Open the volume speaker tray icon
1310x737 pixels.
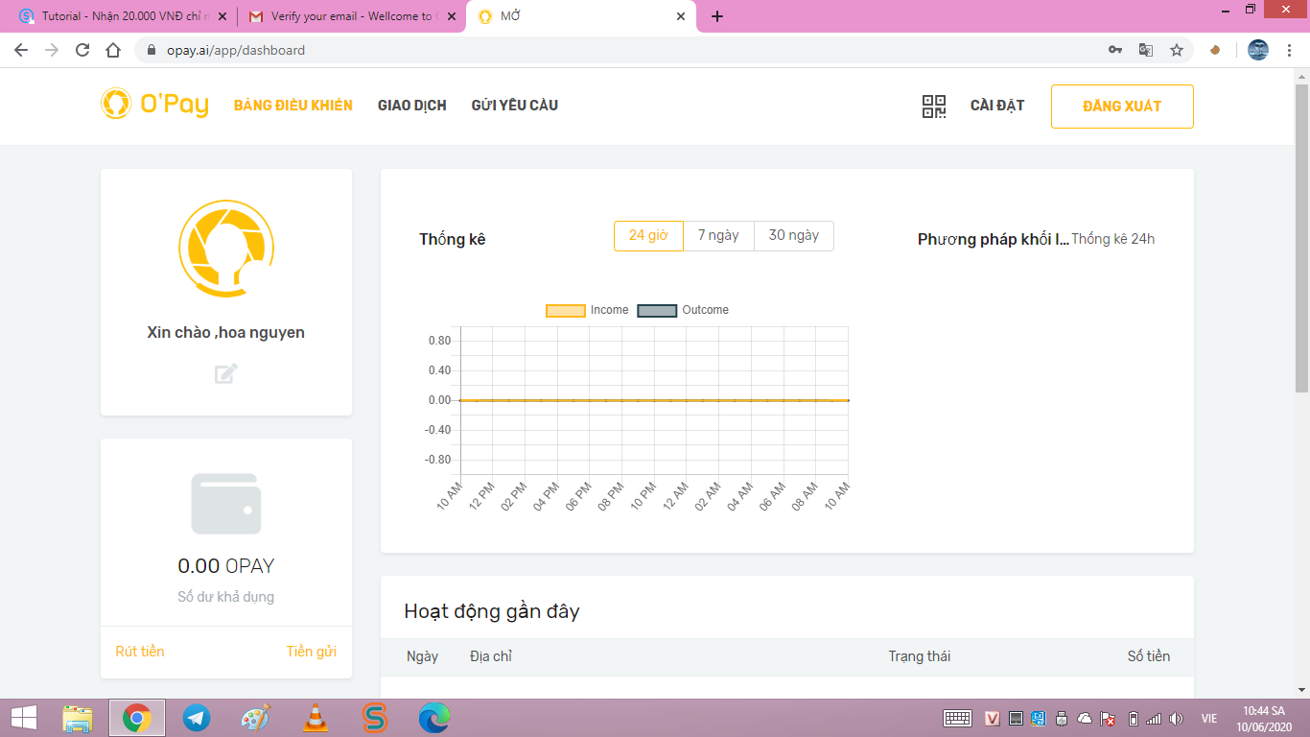pos(1177,718)
